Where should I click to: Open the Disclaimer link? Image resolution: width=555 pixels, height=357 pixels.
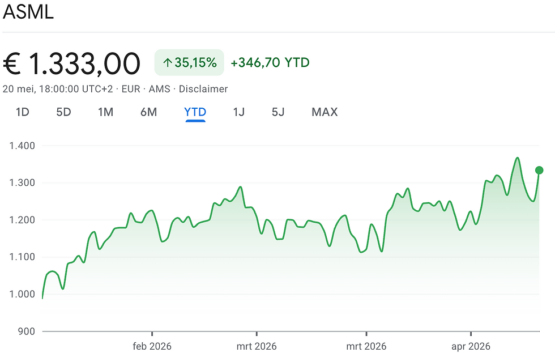203,89
